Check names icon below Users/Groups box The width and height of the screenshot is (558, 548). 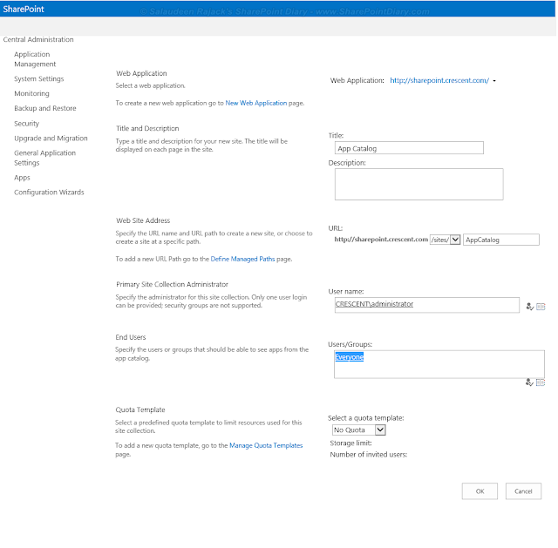pyautogui.click(x=529, y=382)
